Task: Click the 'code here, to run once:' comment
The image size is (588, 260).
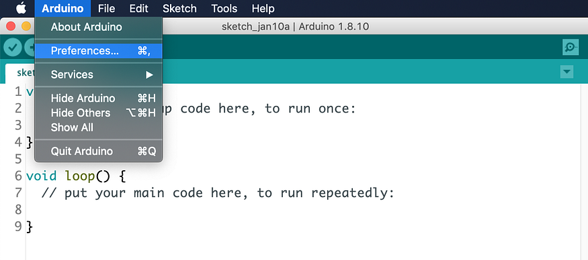Action: (x=267, y=109)
